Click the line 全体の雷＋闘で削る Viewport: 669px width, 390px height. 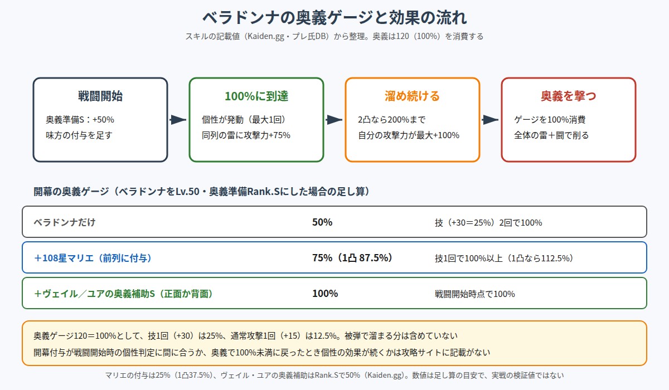tap(551, 135)
